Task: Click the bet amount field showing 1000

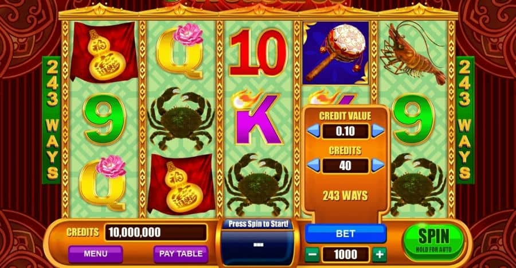Action: coord(346,254)
